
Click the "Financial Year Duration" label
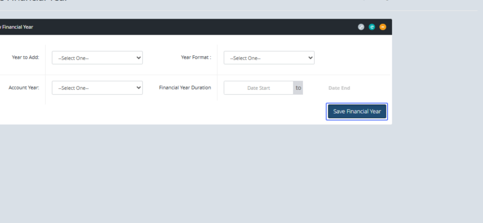pos(185,87)
